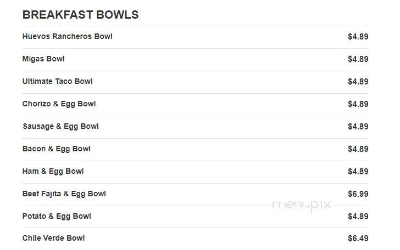Click the Huevos Rancheros Bowl $4.89 price
The height and width of the screenshot is (250, 400).
[x=358, y=37]
